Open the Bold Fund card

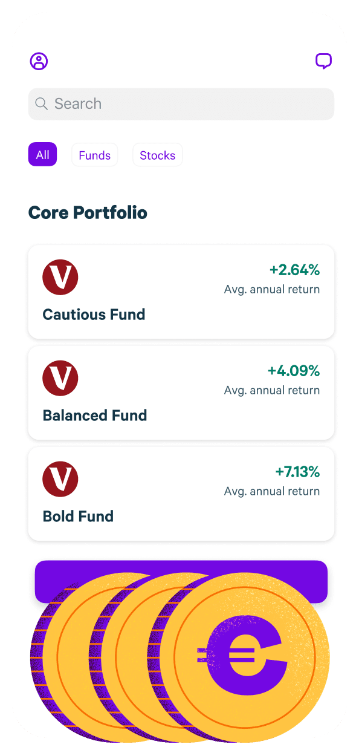181,494
